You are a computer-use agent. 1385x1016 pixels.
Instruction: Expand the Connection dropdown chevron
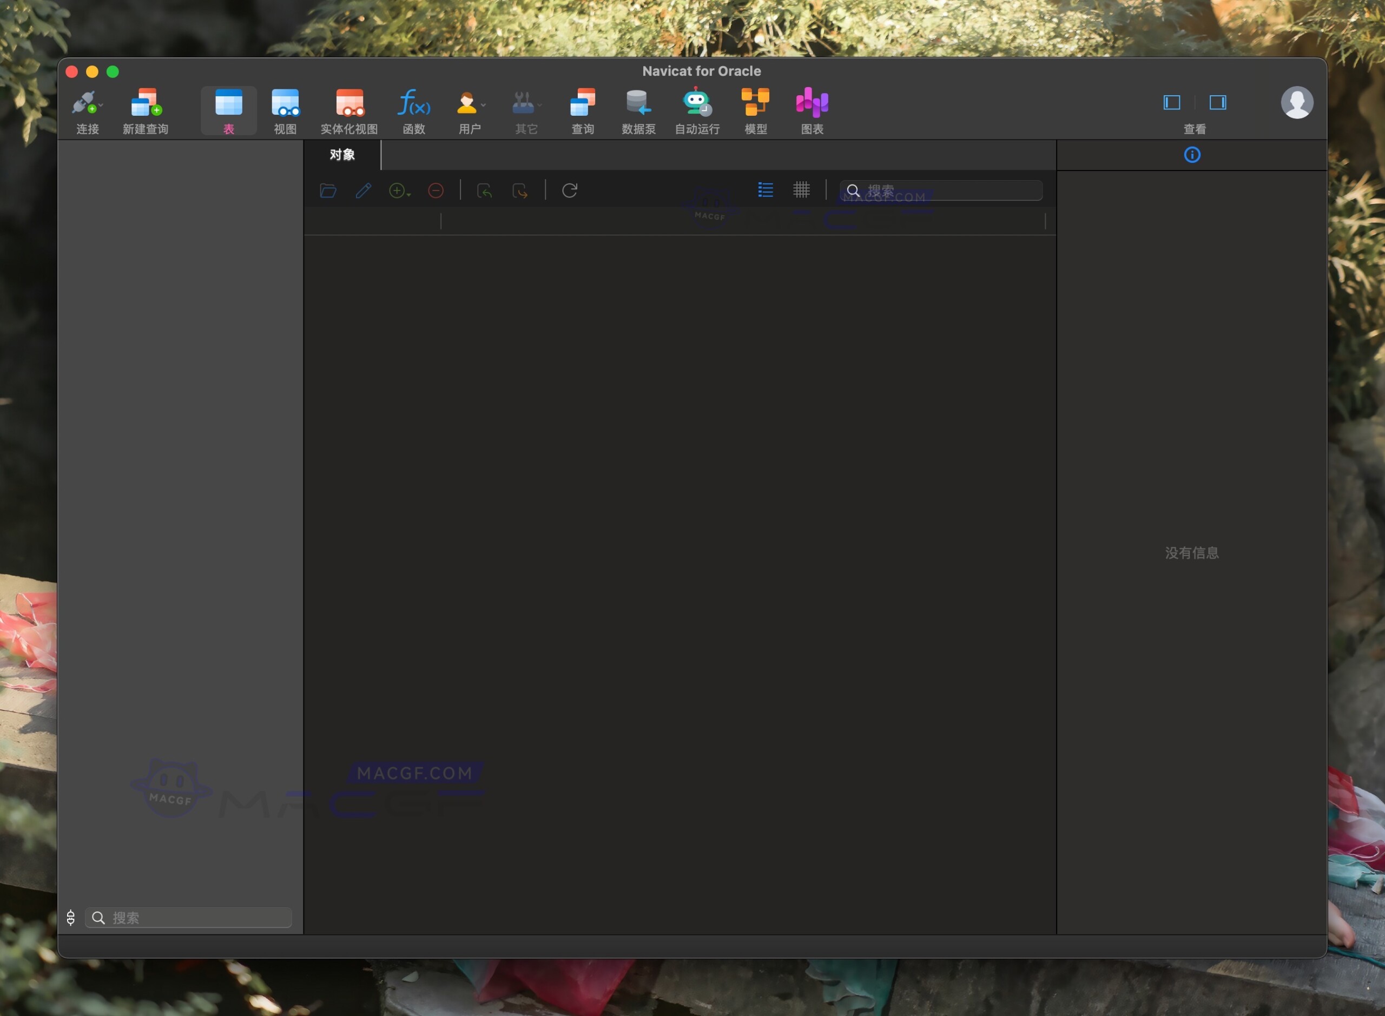pos(101,106)
